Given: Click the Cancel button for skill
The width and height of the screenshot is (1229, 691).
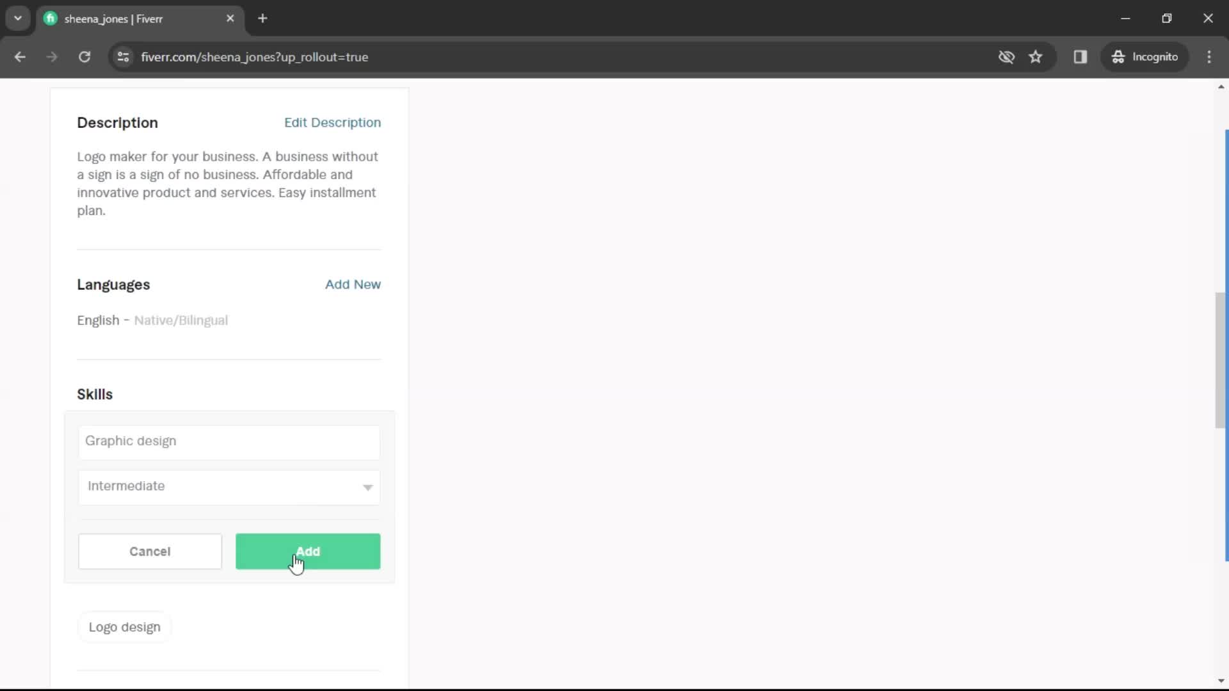Looking at the screenshot, I should [x=150, y=551].
